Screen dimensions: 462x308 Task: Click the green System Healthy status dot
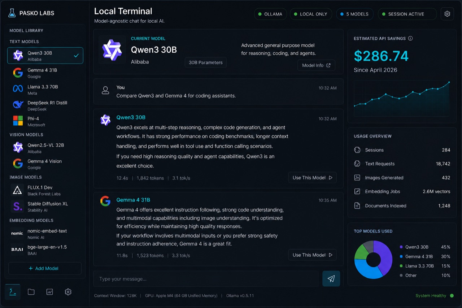point(452,296)
